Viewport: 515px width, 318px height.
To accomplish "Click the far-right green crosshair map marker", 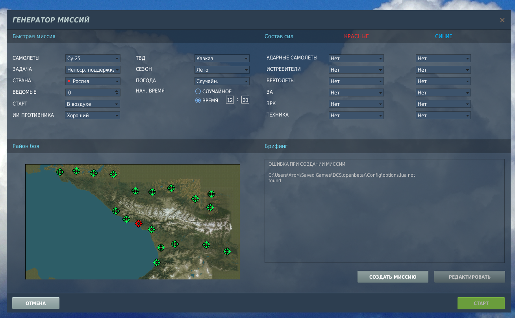I will point(227,251).
